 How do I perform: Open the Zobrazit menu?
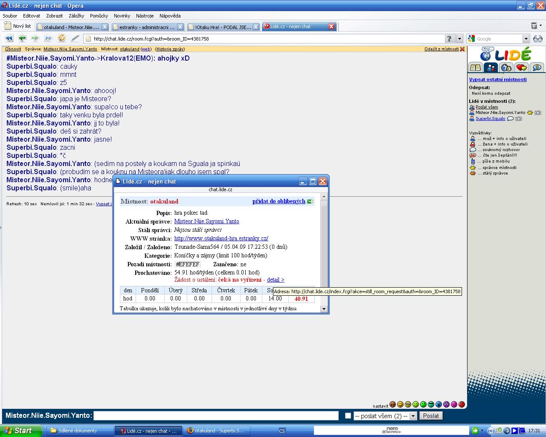click(x=55, y=16)
